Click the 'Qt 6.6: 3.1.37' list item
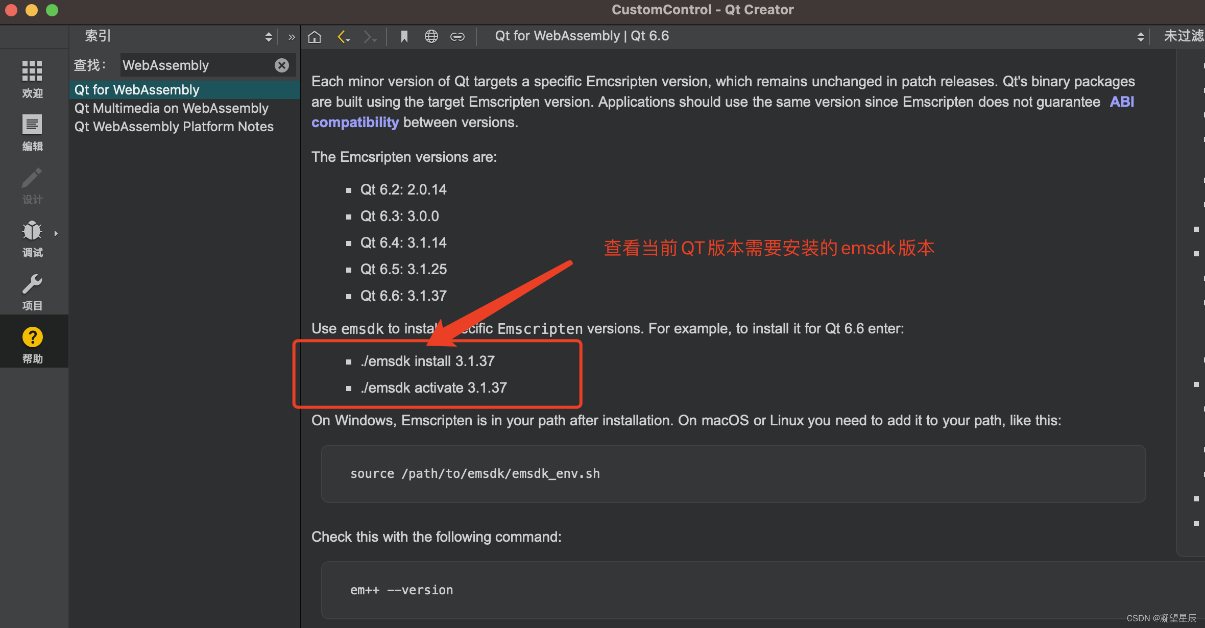 (x=403, y=296)
